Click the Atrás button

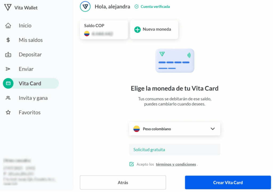(x=123, y=182)
